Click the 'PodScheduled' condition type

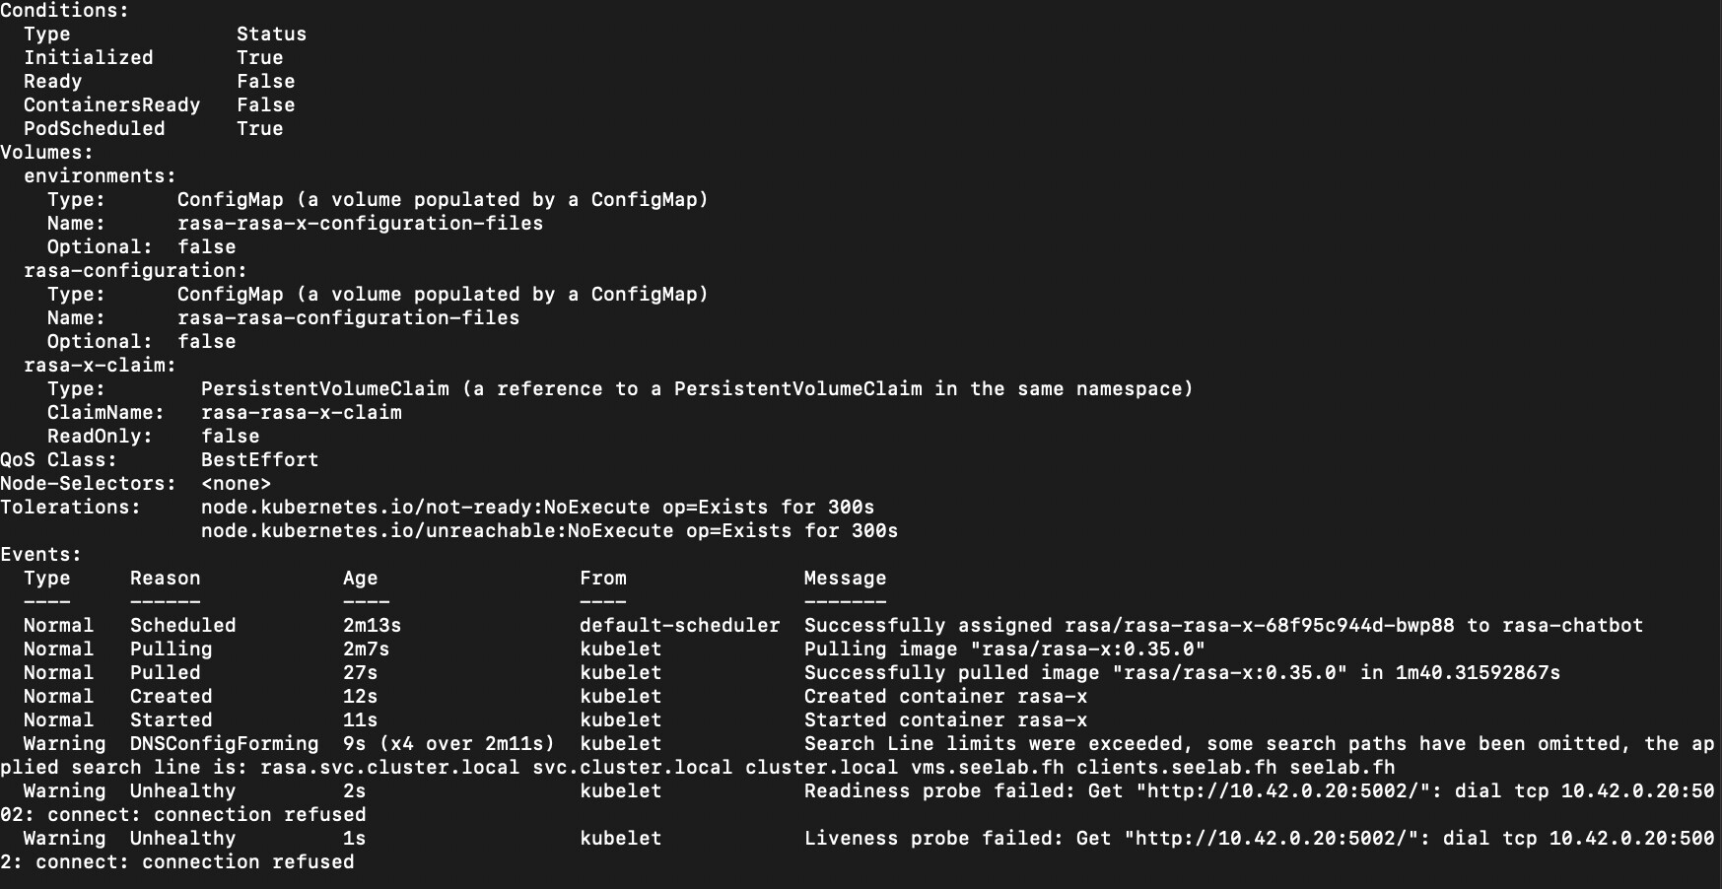pos(94,129)
